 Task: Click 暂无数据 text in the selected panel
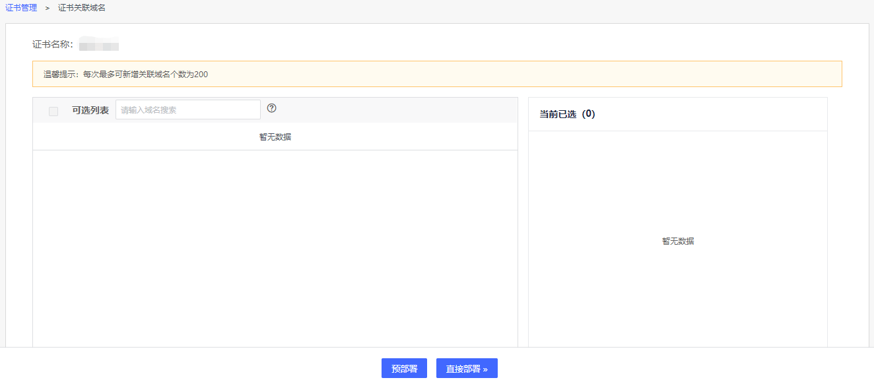point(678,241)
